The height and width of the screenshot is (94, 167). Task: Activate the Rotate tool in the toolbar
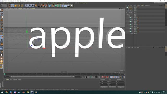tap(19, 6)
